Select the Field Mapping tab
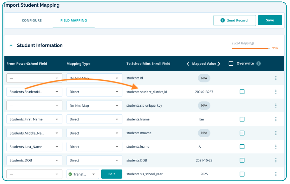The height and width of the screenshot is (184, 290). pos(74,21)
